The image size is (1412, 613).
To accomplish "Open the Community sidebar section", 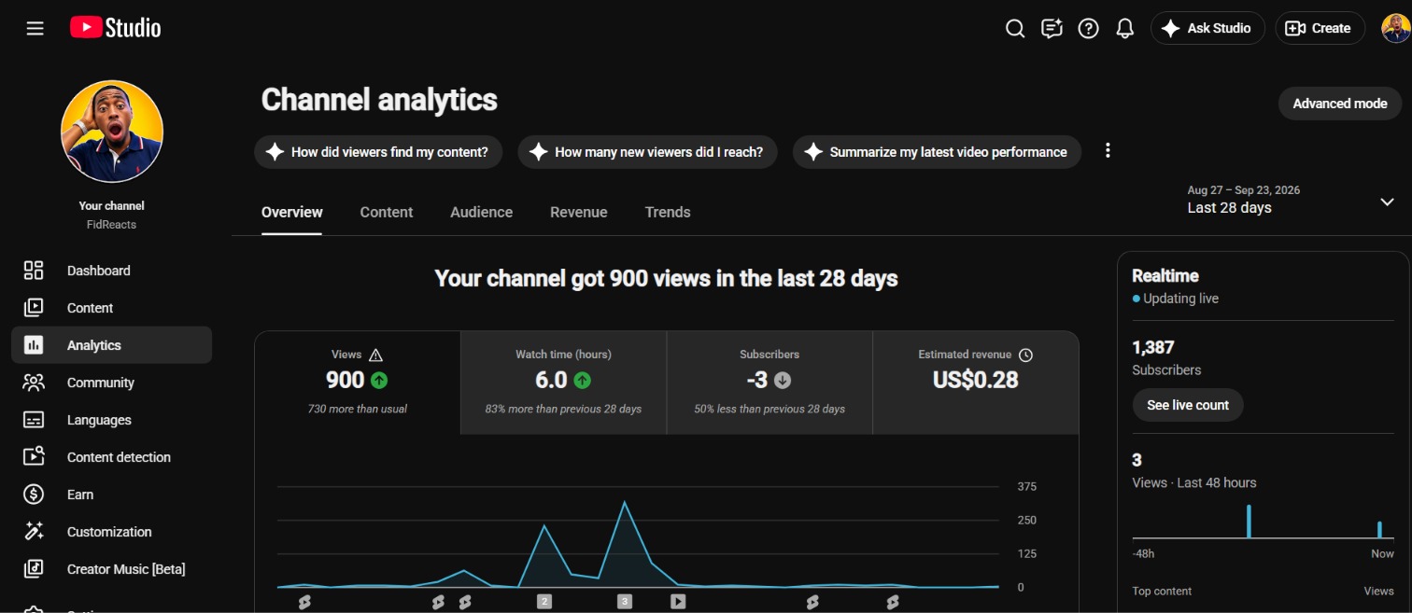I will pyautogui.click(x=112, y=383).
